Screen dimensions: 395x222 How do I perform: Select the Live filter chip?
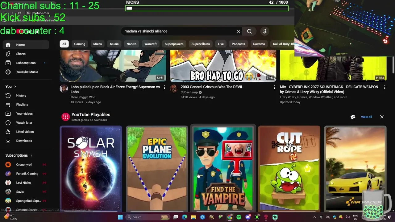pos(221,44)
